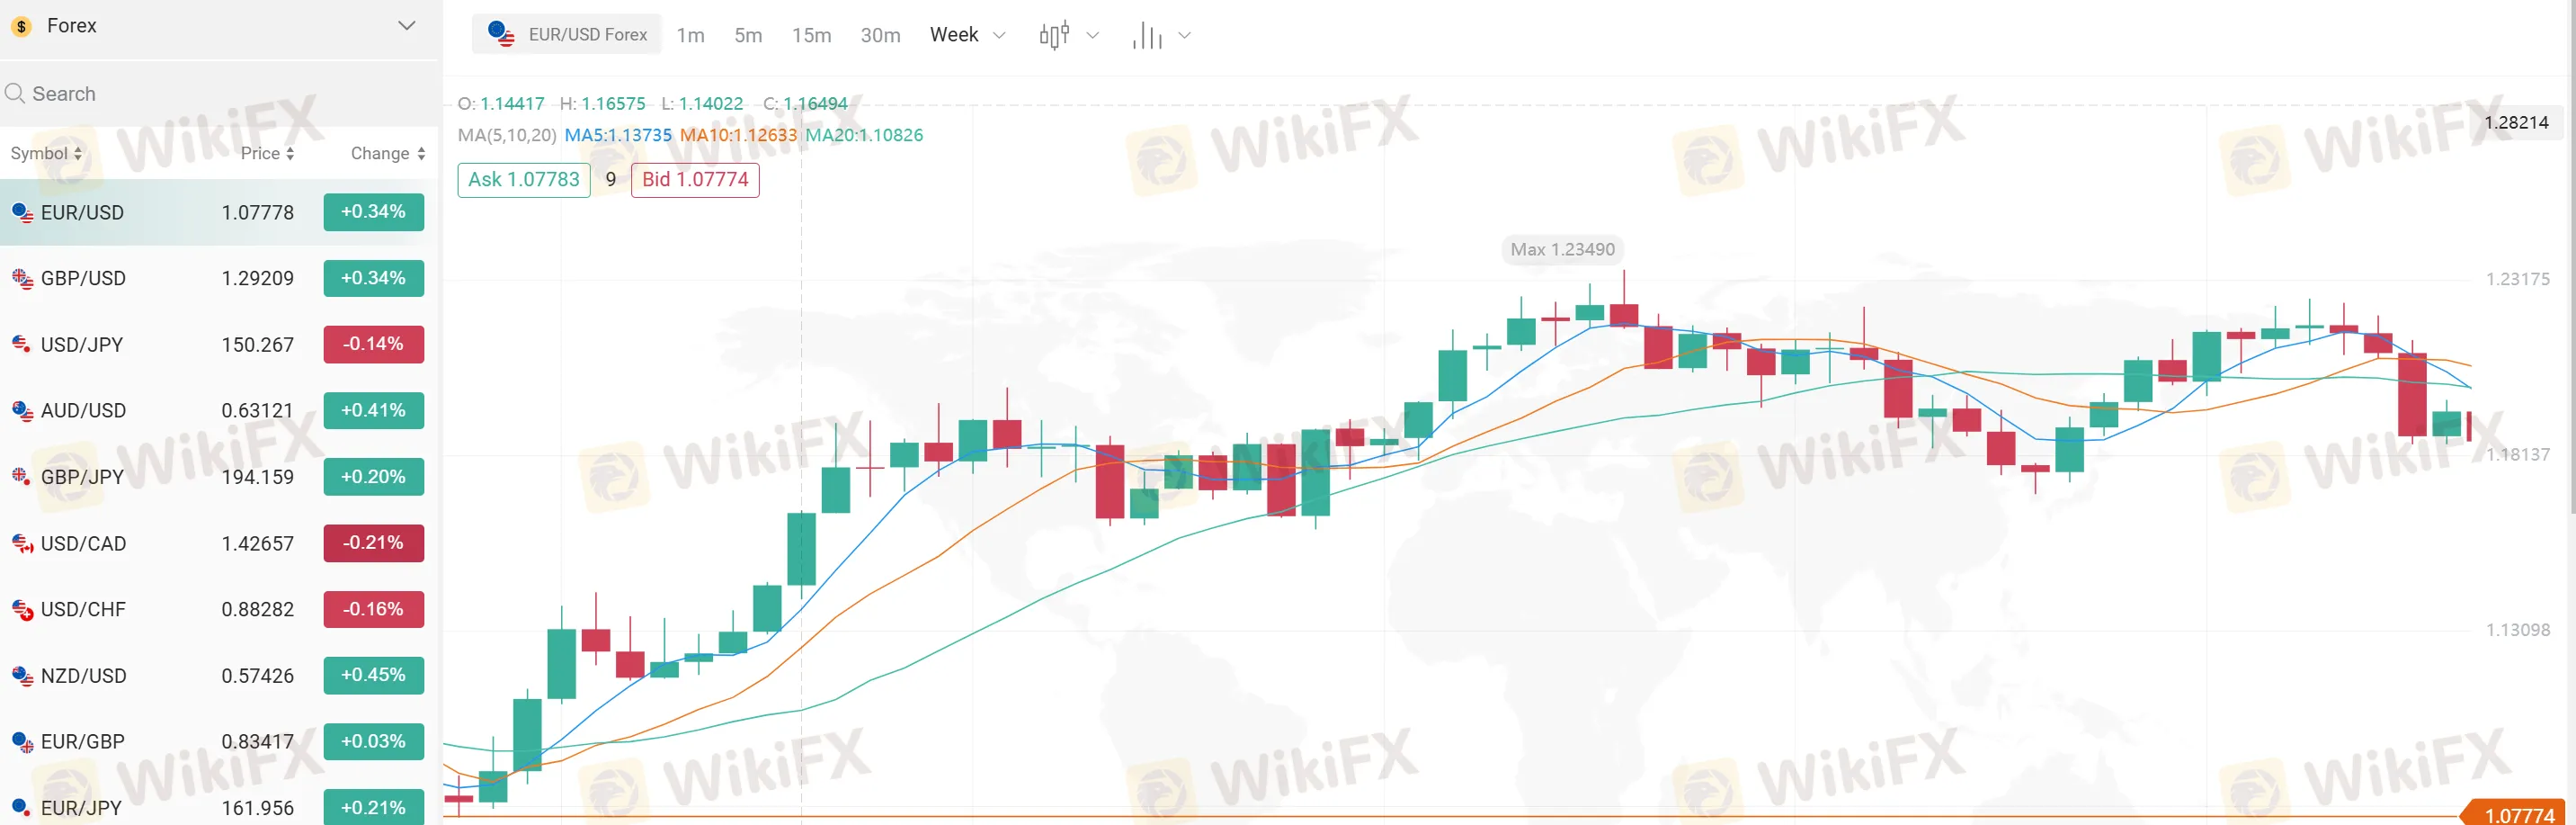Click the EUR/USD flag icon in chart header
2576x825 pixels.
tap(501, 34)
